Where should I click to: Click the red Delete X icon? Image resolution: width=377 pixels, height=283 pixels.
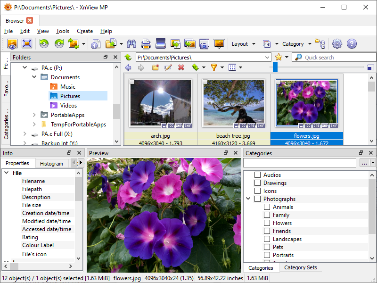pyautogui.click(x=181, y=67)
